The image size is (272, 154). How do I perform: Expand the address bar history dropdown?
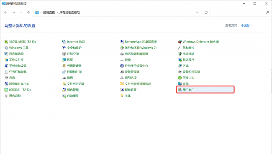[197, 13]
